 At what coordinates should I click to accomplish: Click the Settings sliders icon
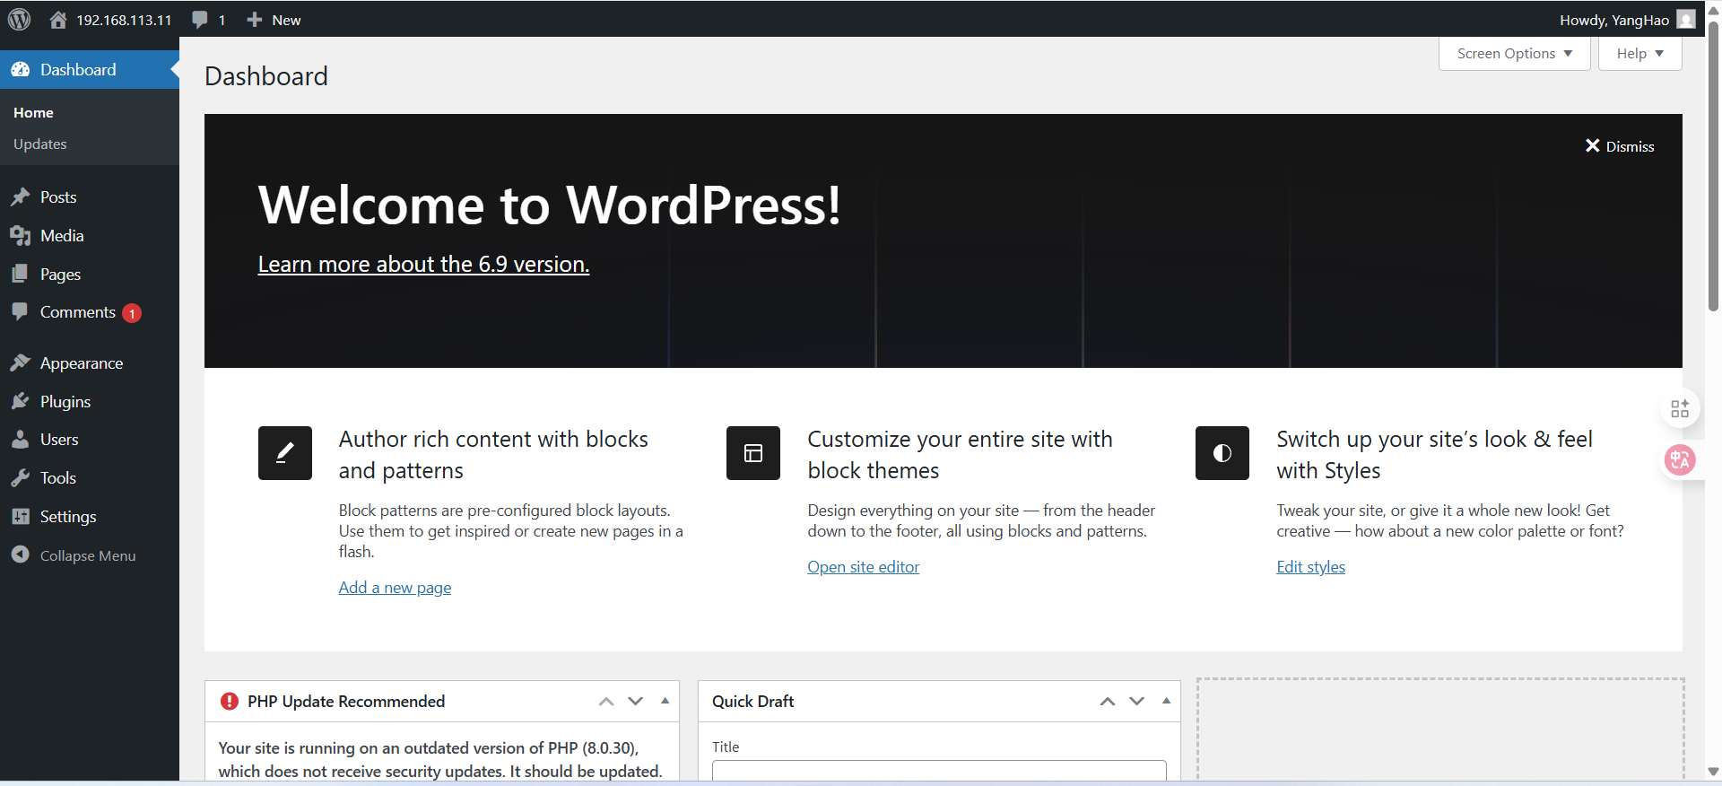pyautogui.click(x=21, y=517)
